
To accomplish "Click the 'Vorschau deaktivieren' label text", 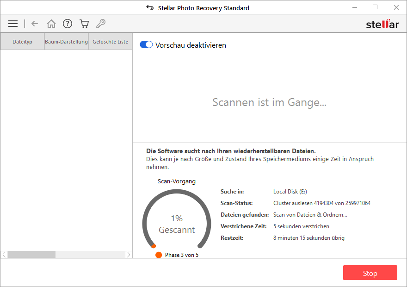I will pos(191,45).
